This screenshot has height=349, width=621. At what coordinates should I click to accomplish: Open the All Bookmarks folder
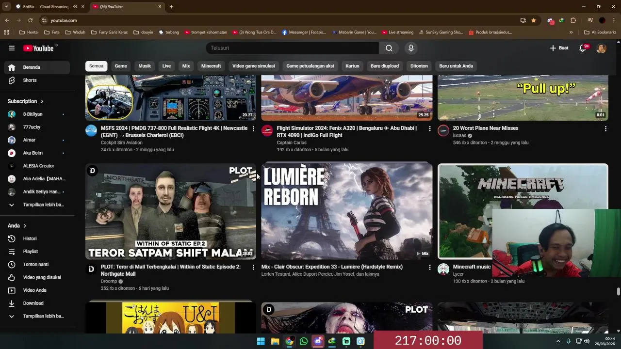click(600, 32)
